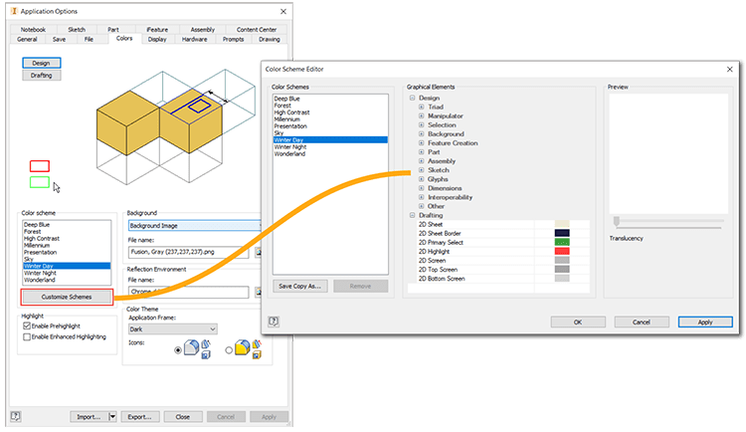Image resolution: width=746 pixels, height=432 pixels.
Task: Toggle Enable Enhanced Highlighting checkbox
Action: click(x=27, y=336)
